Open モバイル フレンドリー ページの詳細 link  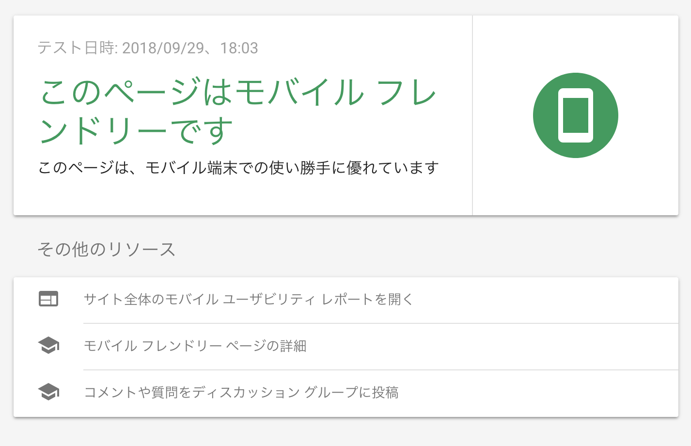[x=195, y=346]
